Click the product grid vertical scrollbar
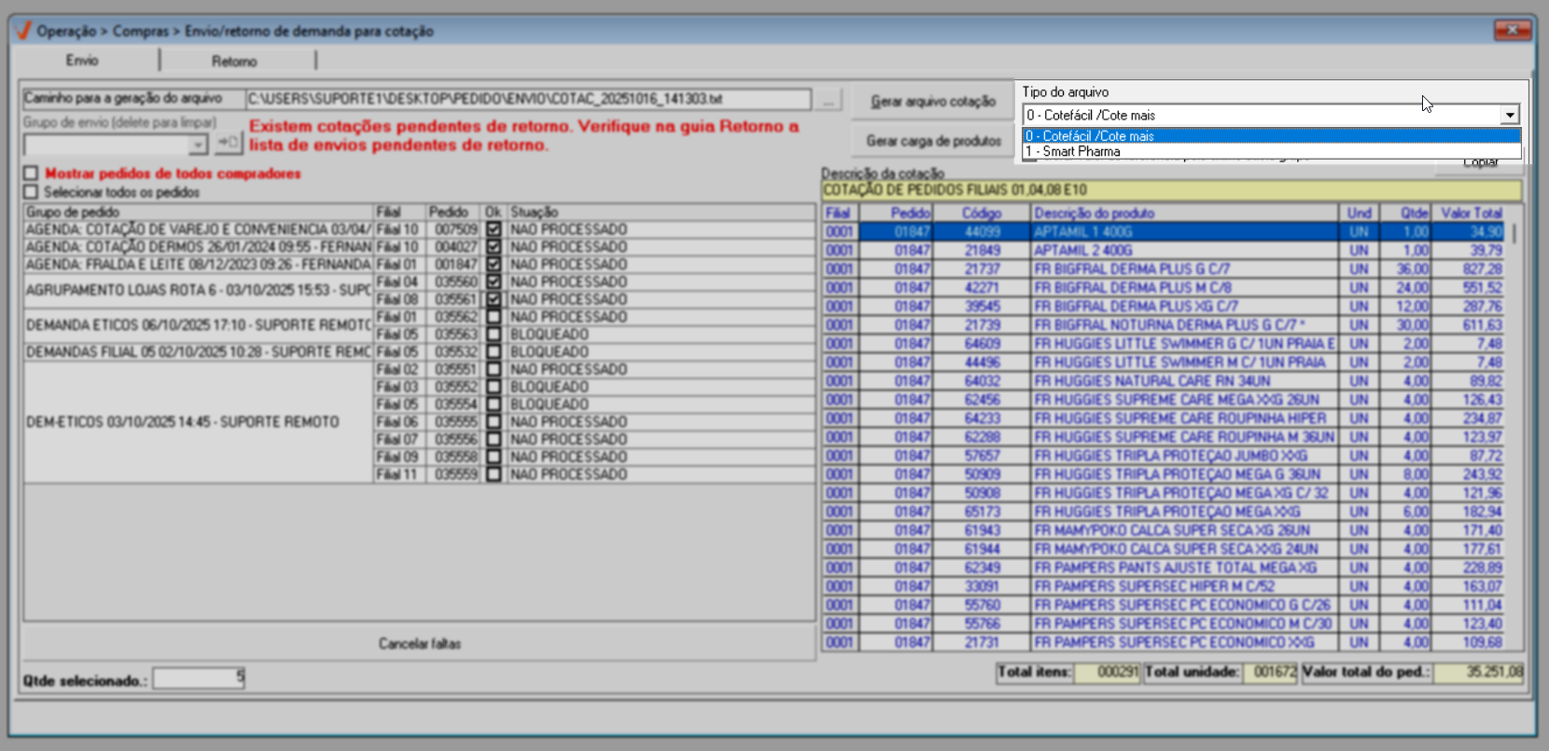 1515,420
